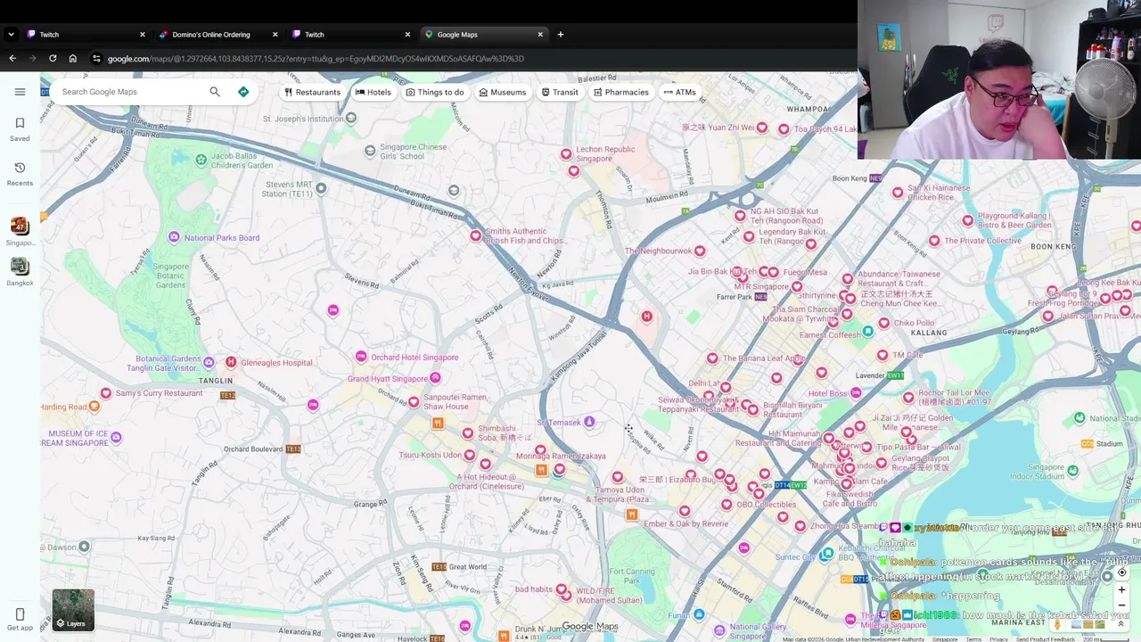Click the Tsuru-Koshi Udon pin
The image size is (1141, 642).
tap(470, 455)
